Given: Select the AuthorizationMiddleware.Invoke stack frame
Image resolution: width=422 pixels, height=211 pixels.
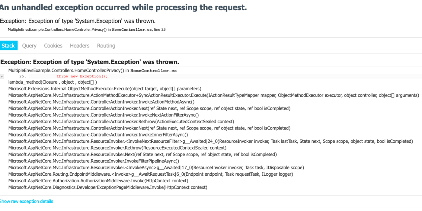Looking at the screenshot, I should tap(98, 181).
